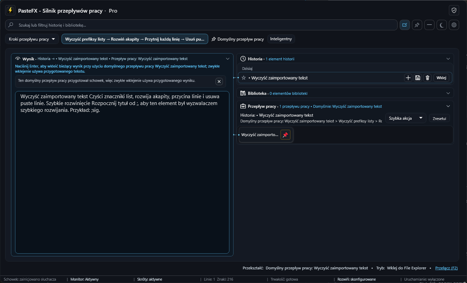This screenshot has height=283, width=467.
Task: Open the Kroki przepływu pracy dropdown
Action: 32,39
